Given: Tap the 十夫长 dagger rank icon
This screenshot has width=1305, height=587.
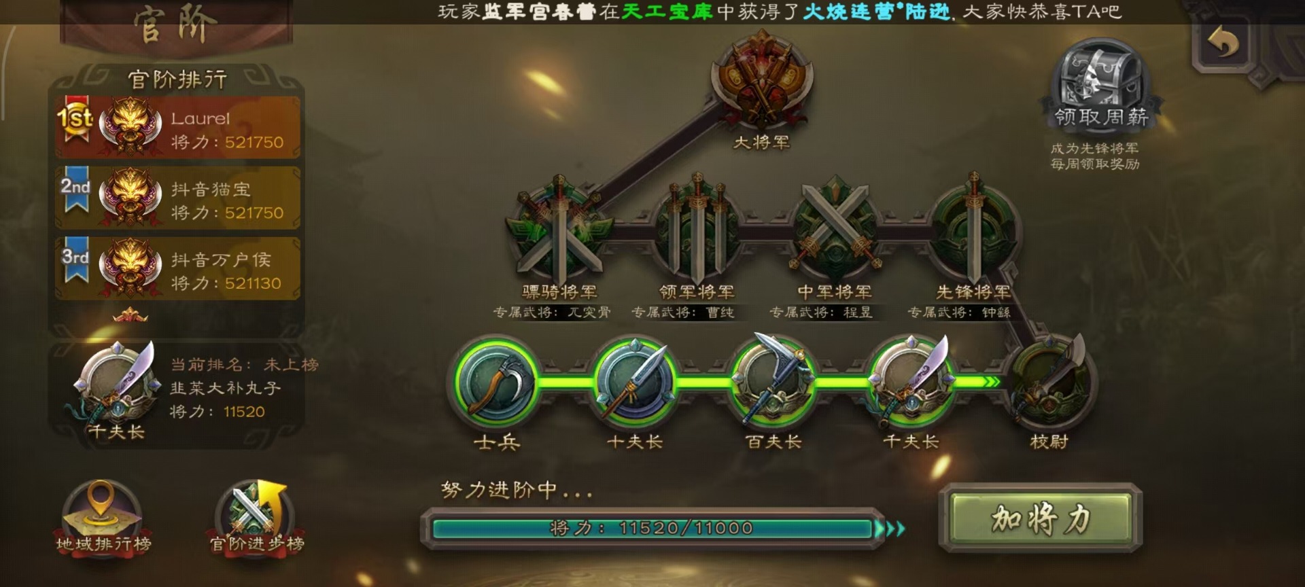Looking at the screenshot, I should (x=635, y=382).
